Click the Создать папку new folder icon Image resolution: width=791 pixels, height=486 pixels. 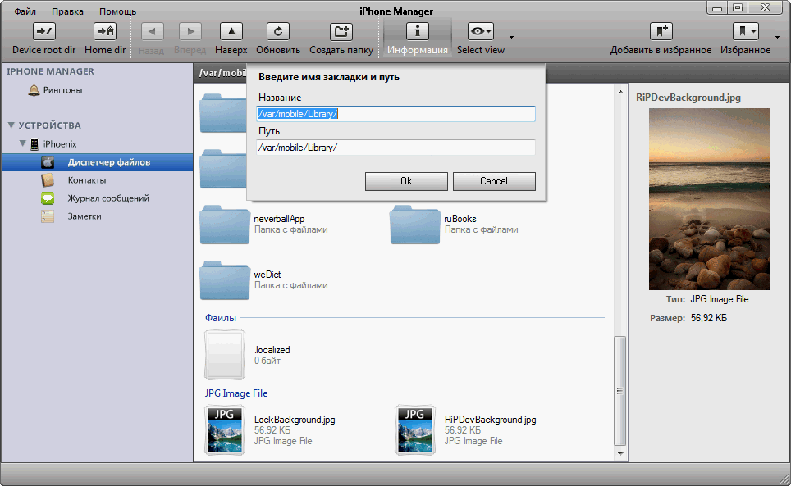pos(341,32)
